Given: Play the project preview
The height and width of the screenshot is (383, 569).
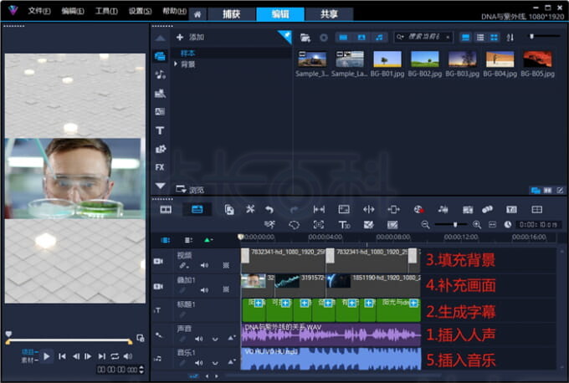Looking at the screenshot, I should coord(47,356).
